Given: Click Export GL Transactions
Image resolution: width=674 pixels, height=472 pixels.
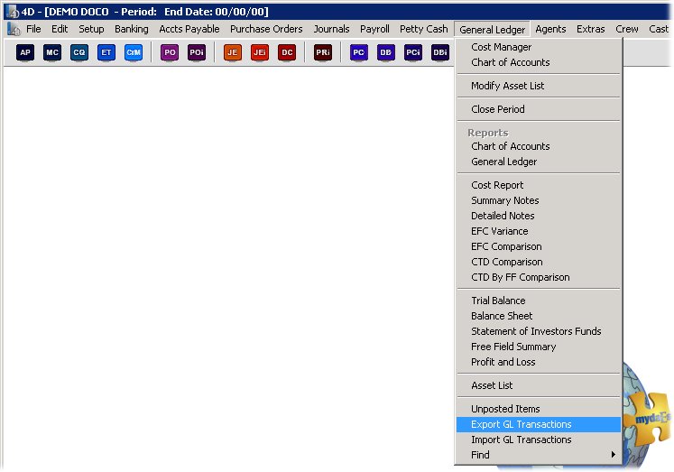Looking at the screenshot, I should (x=538, y=424).
